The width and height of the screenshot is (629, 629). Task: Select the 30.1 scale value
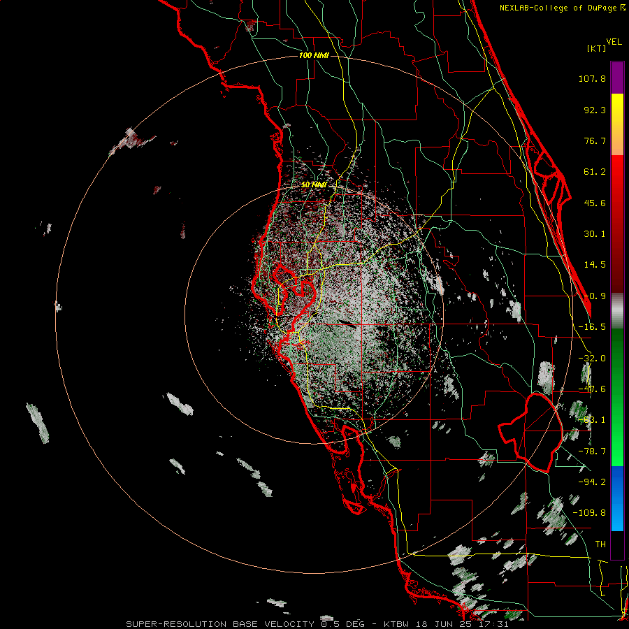(595, 234)
